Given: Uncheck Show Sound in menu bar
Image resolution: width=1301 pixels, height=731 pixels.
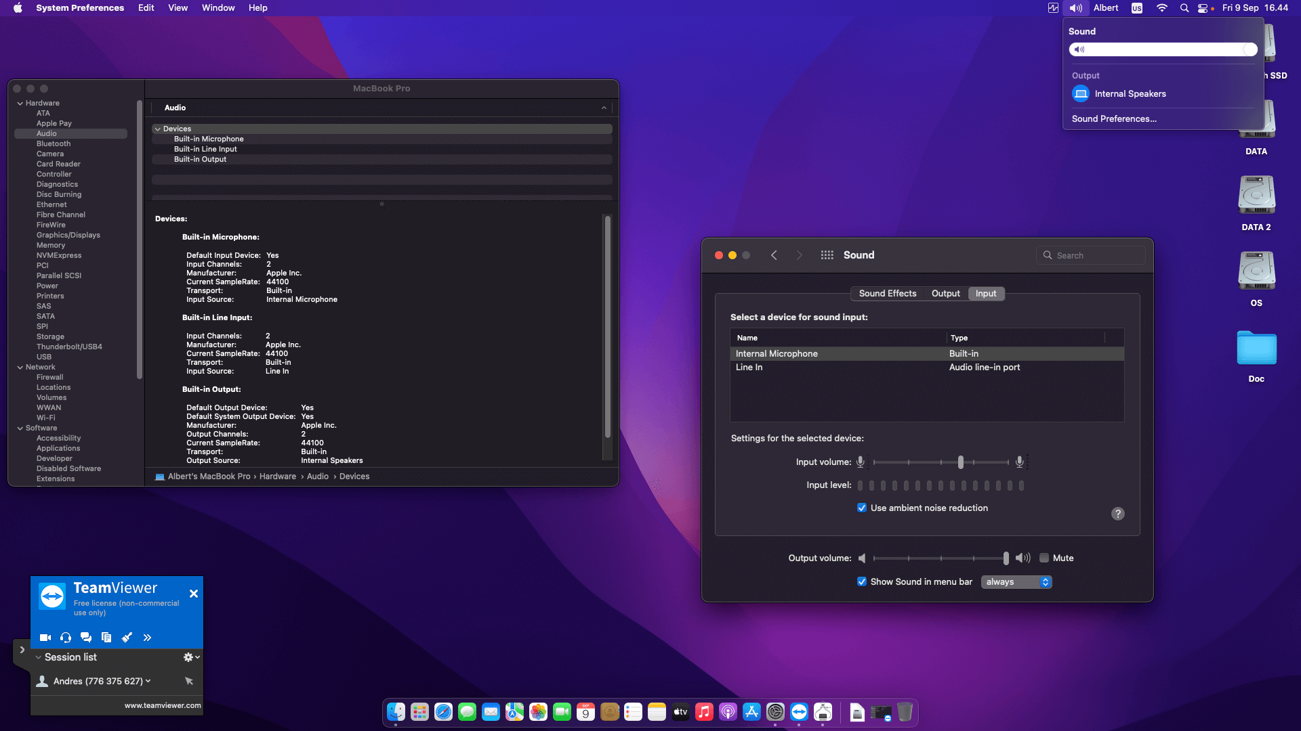Looking at the screenshot, I should click(861, 581).
